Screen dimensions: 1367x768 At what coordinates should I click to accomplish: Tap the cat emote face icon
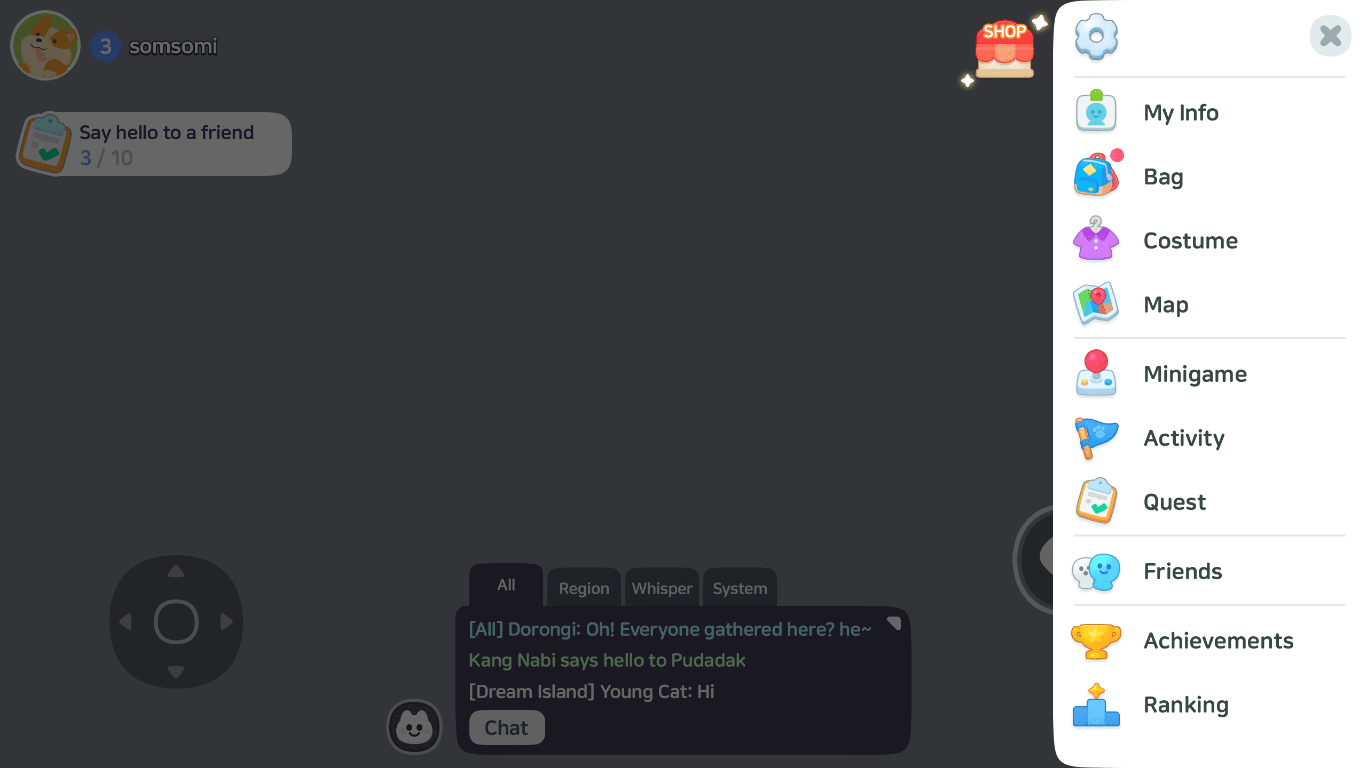[414, 726]
